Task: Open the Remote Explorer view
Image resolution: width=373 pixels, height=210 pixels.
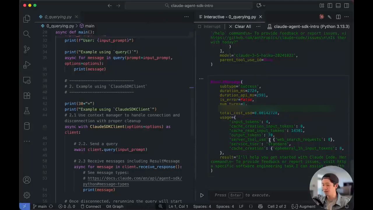Action: click(27, 80)
